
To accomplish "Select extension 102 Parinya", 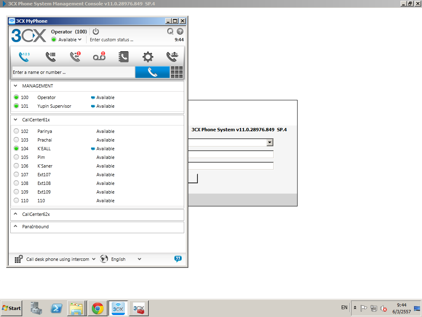I will (97, 131).
